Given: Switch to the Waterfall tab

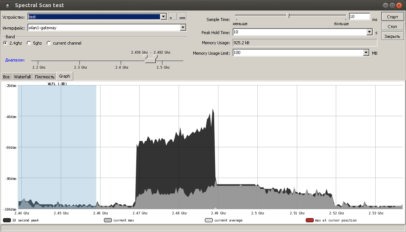Looking at the screenshot, I should click(22, 77).
